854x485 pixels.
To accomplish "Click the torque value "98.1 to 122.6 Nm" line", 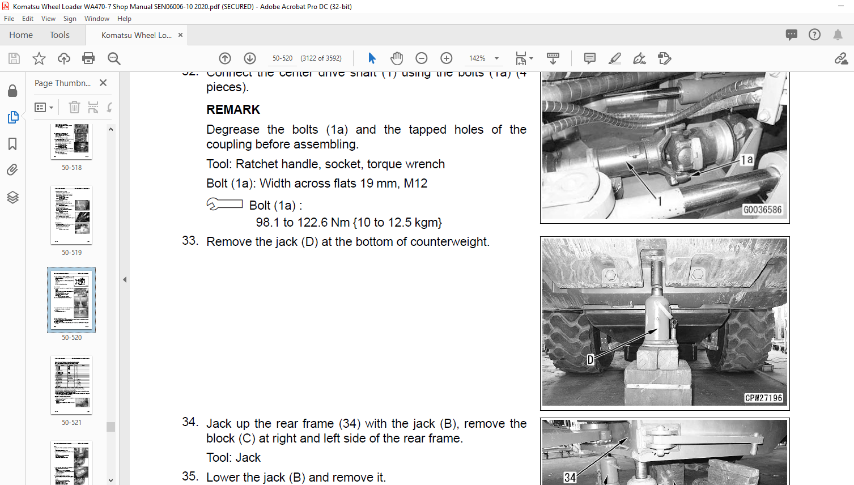I will point(349,222).
